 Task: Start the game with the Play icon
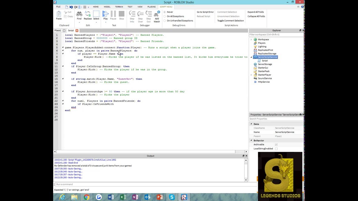click(x=105, y=14)
